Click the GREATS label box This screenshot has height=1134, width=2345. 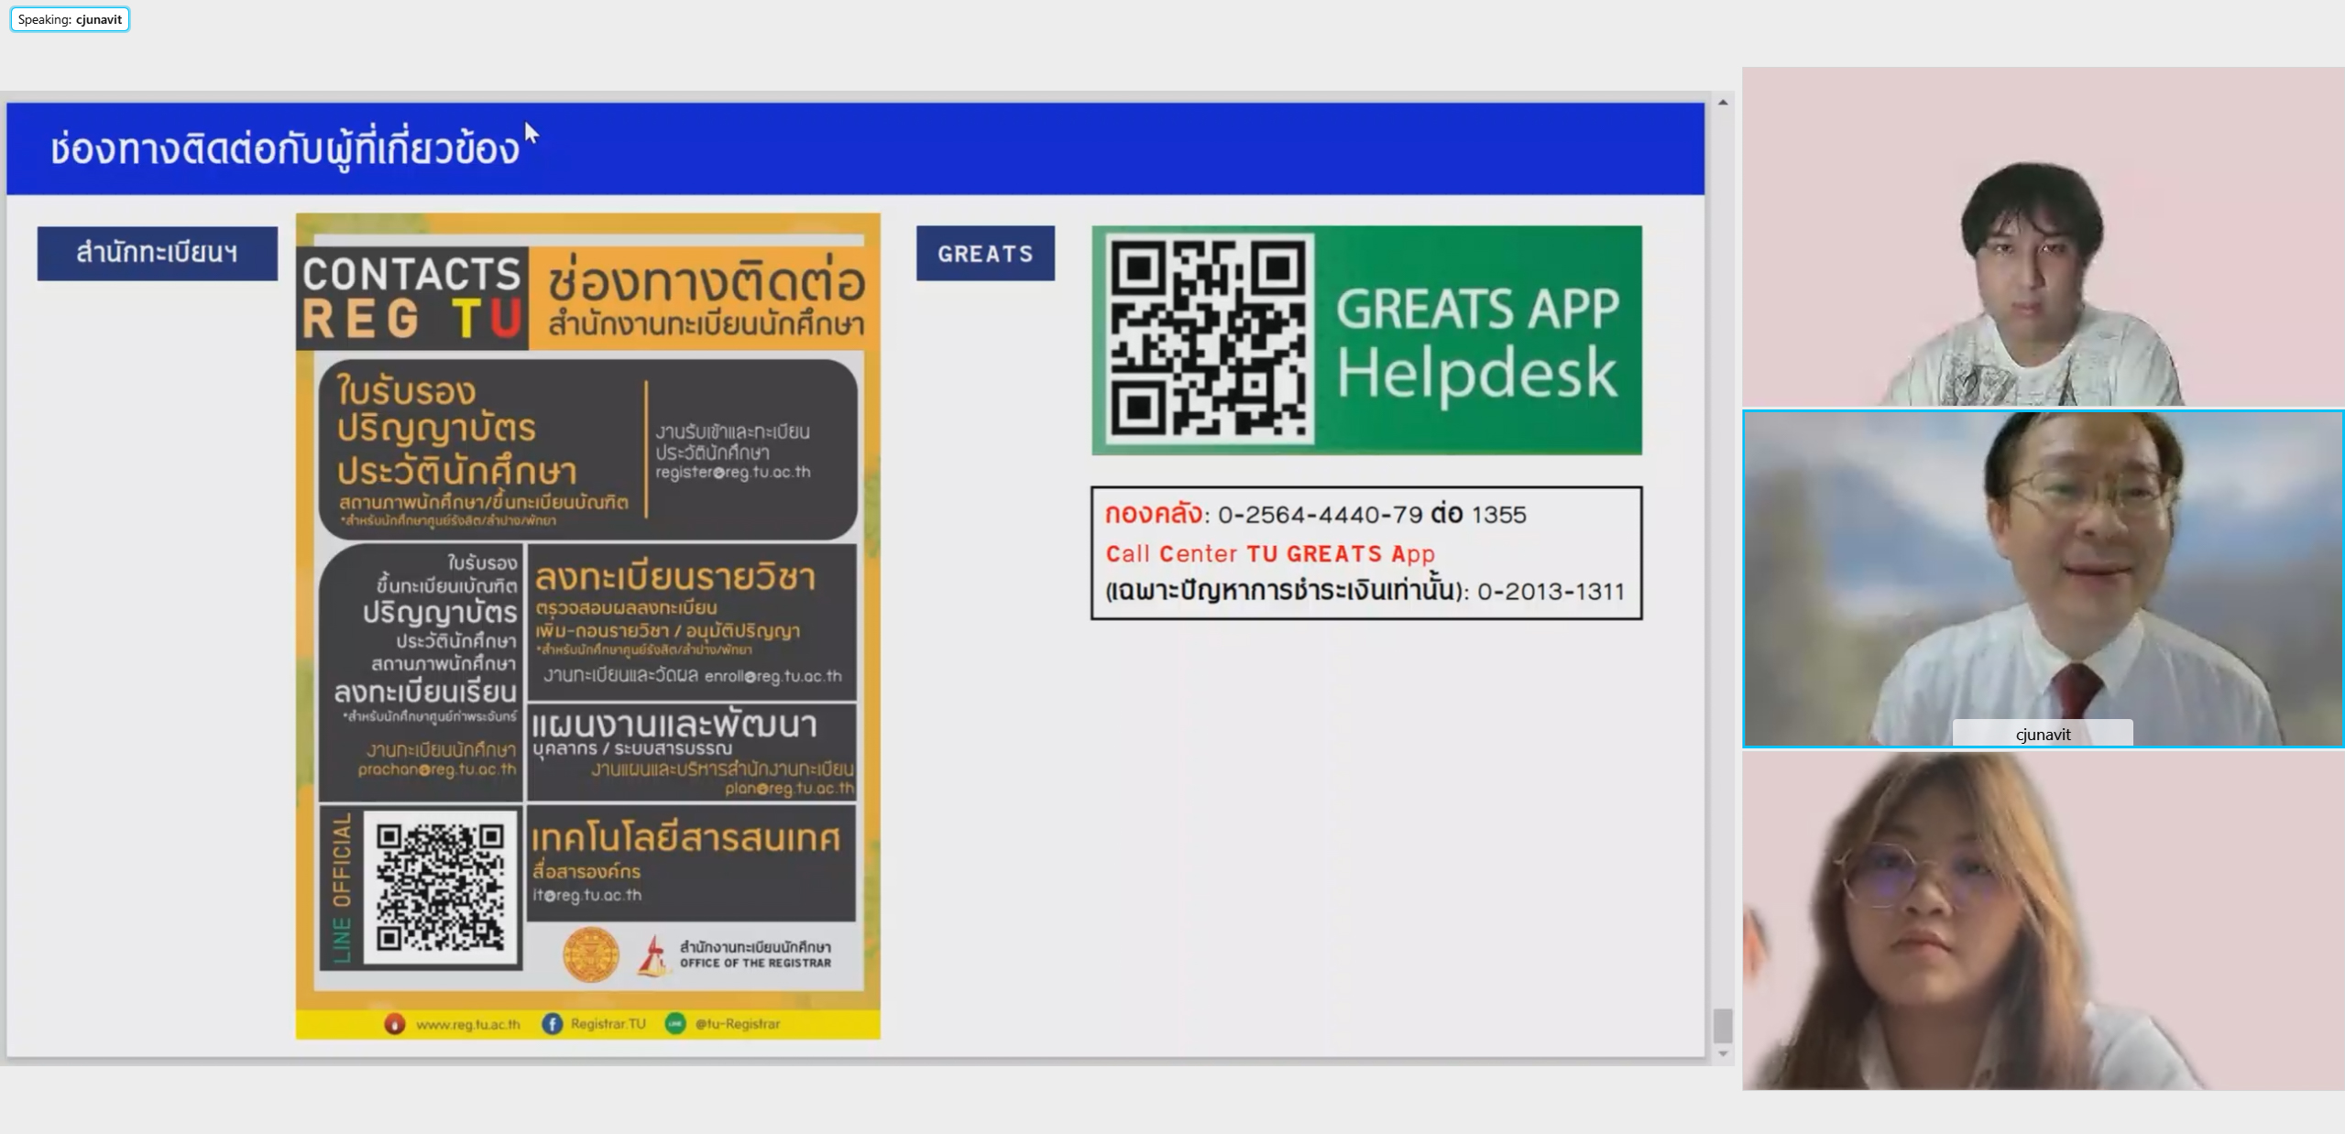point(985,253)
